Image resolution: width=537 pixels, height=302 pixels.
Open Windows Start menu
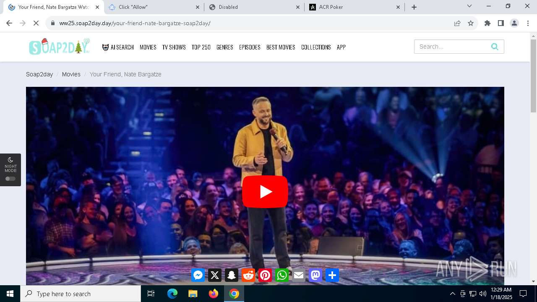click(x=10, y=294)
